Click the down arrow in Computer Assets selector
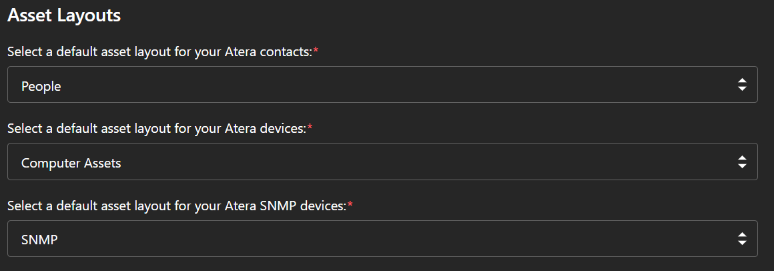Screen dimensions: 774x271 click(x=741, y=166)
